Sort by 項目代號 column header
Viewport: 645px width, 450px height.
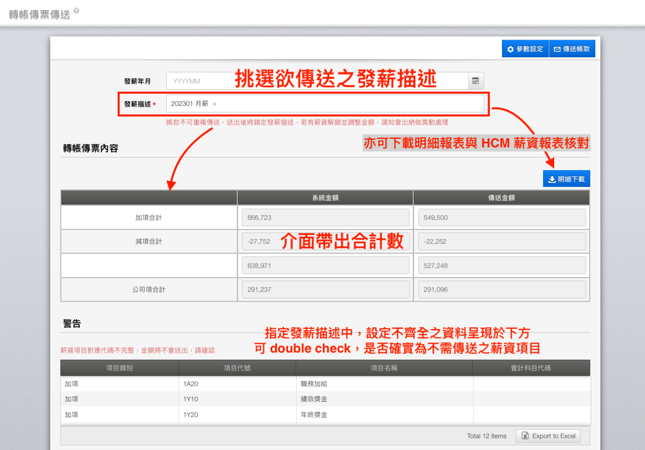click(237, 368)
